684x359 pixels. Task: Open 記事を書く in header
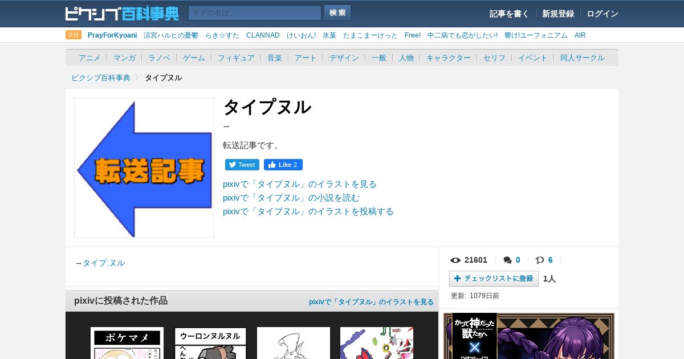click(509, 14)
